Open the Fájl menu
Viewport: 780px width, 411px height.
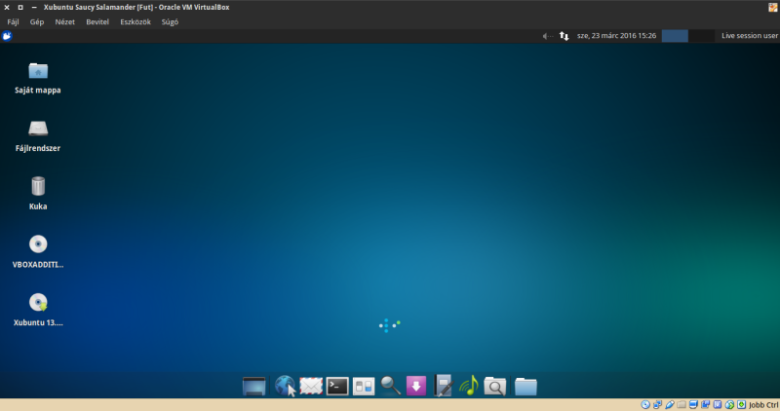pyautogui.click(x=13, y=21)
